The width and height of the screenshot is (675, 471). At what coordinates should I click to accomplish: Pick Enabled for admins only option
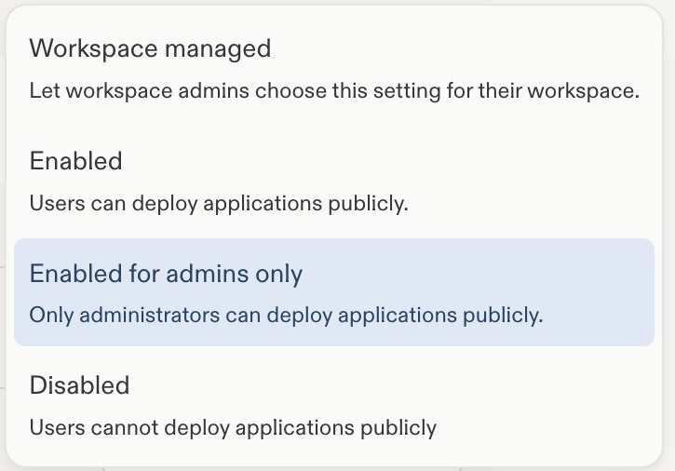(334, 292)
